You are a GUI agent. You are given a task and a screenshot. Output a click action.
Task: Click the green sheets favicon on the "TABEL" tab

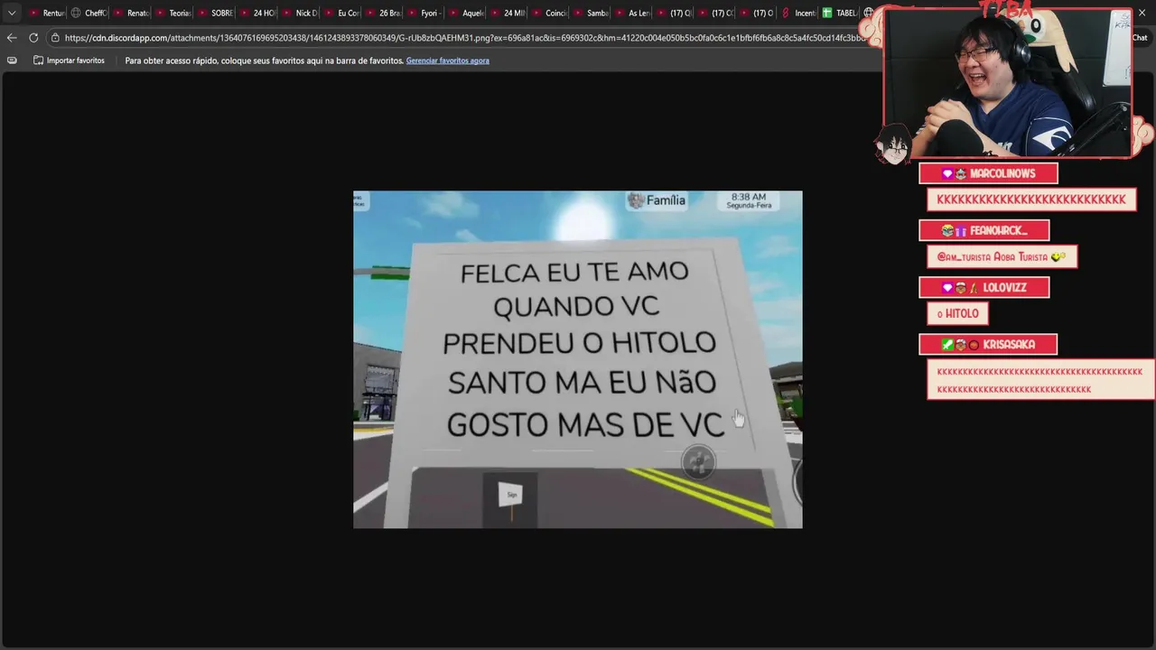[827, 13]
